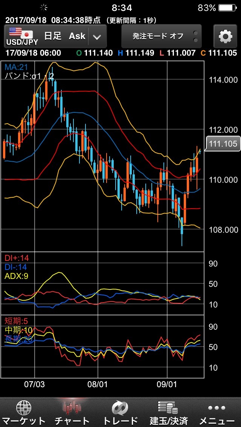Viewport: 241px width, 427px height.
Task: Tap the ADX:9 indicator label
Action: 16,276
